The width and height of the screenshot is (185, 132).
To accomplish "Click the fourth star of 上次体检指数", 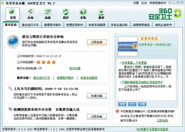I will coord(54,62).
